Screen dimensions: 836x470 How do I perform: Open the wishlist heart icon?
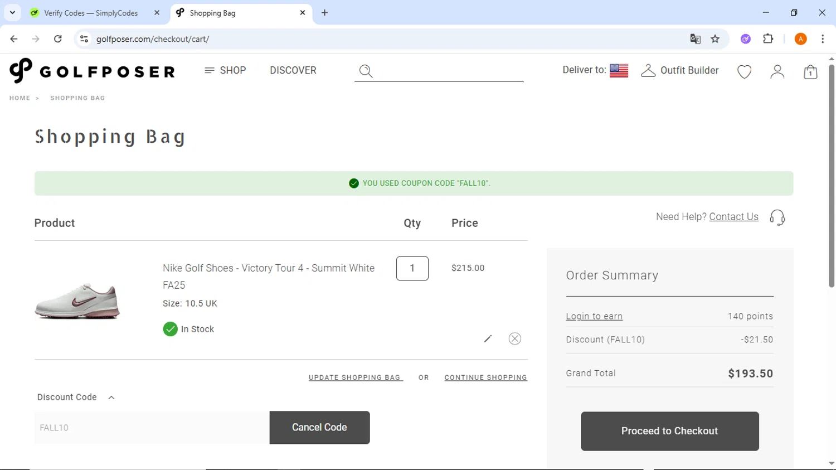(744, 71)
